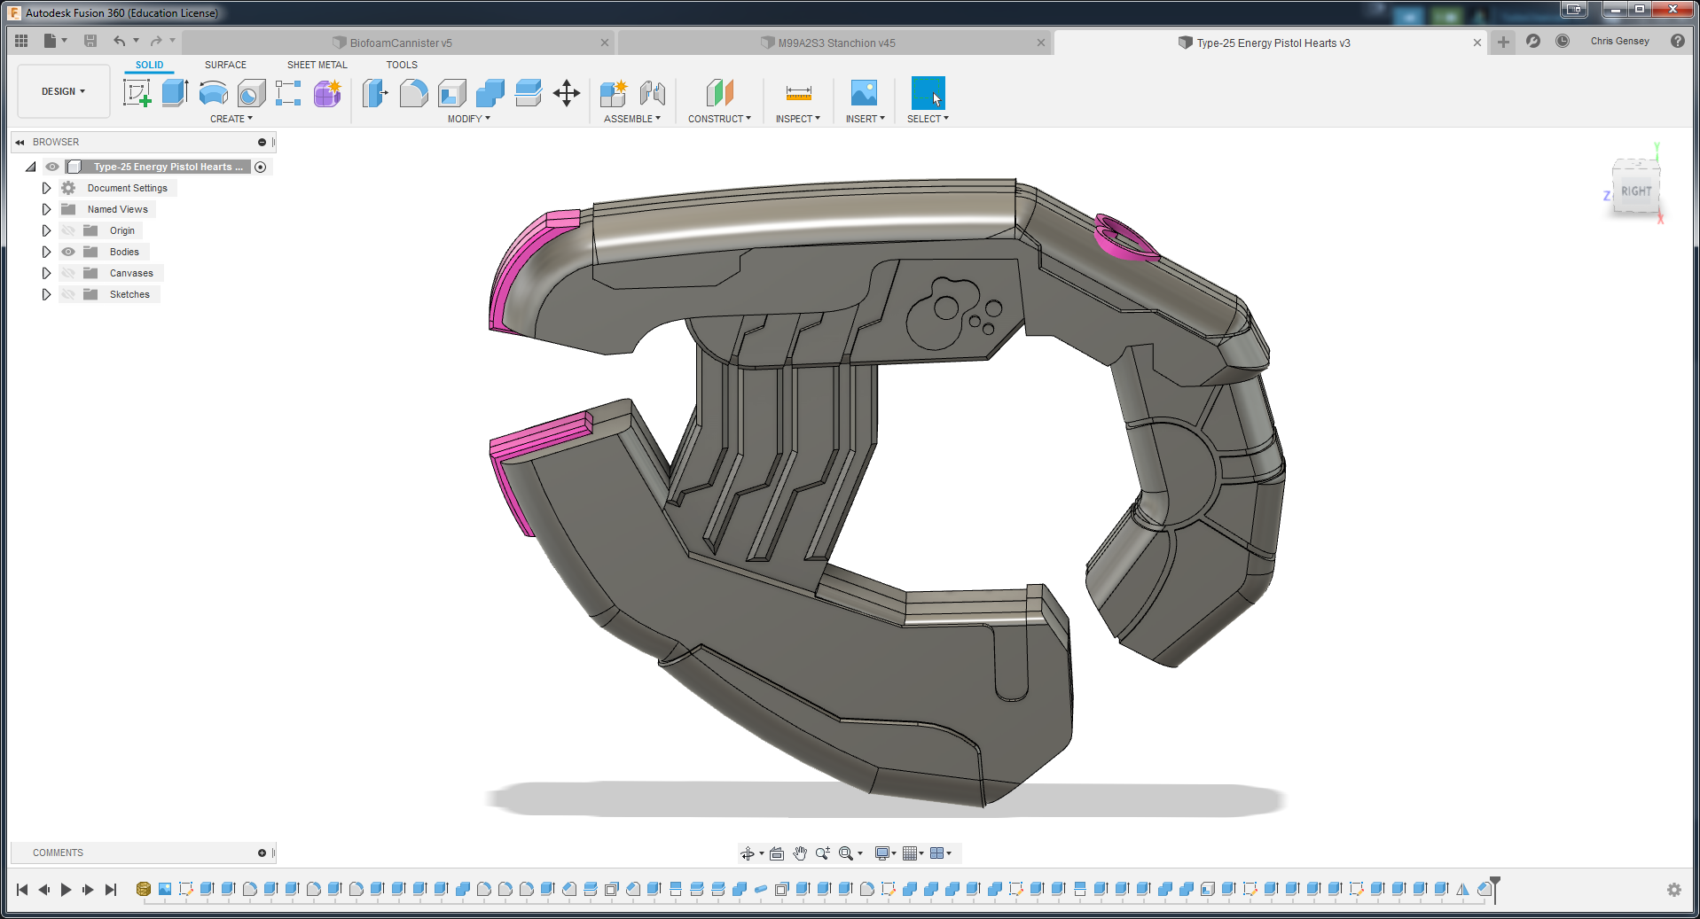The width and height of the screenshot is (1700, 919).
Task: Click the Undo arrow
Action: click(119, 41)
